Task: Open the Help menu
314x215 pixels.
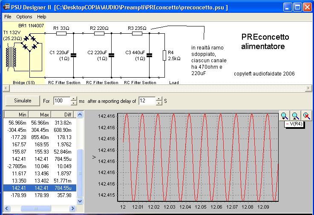Action: 41,17
